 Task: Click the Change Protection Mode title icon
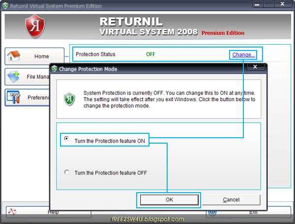tap(55, 69)
